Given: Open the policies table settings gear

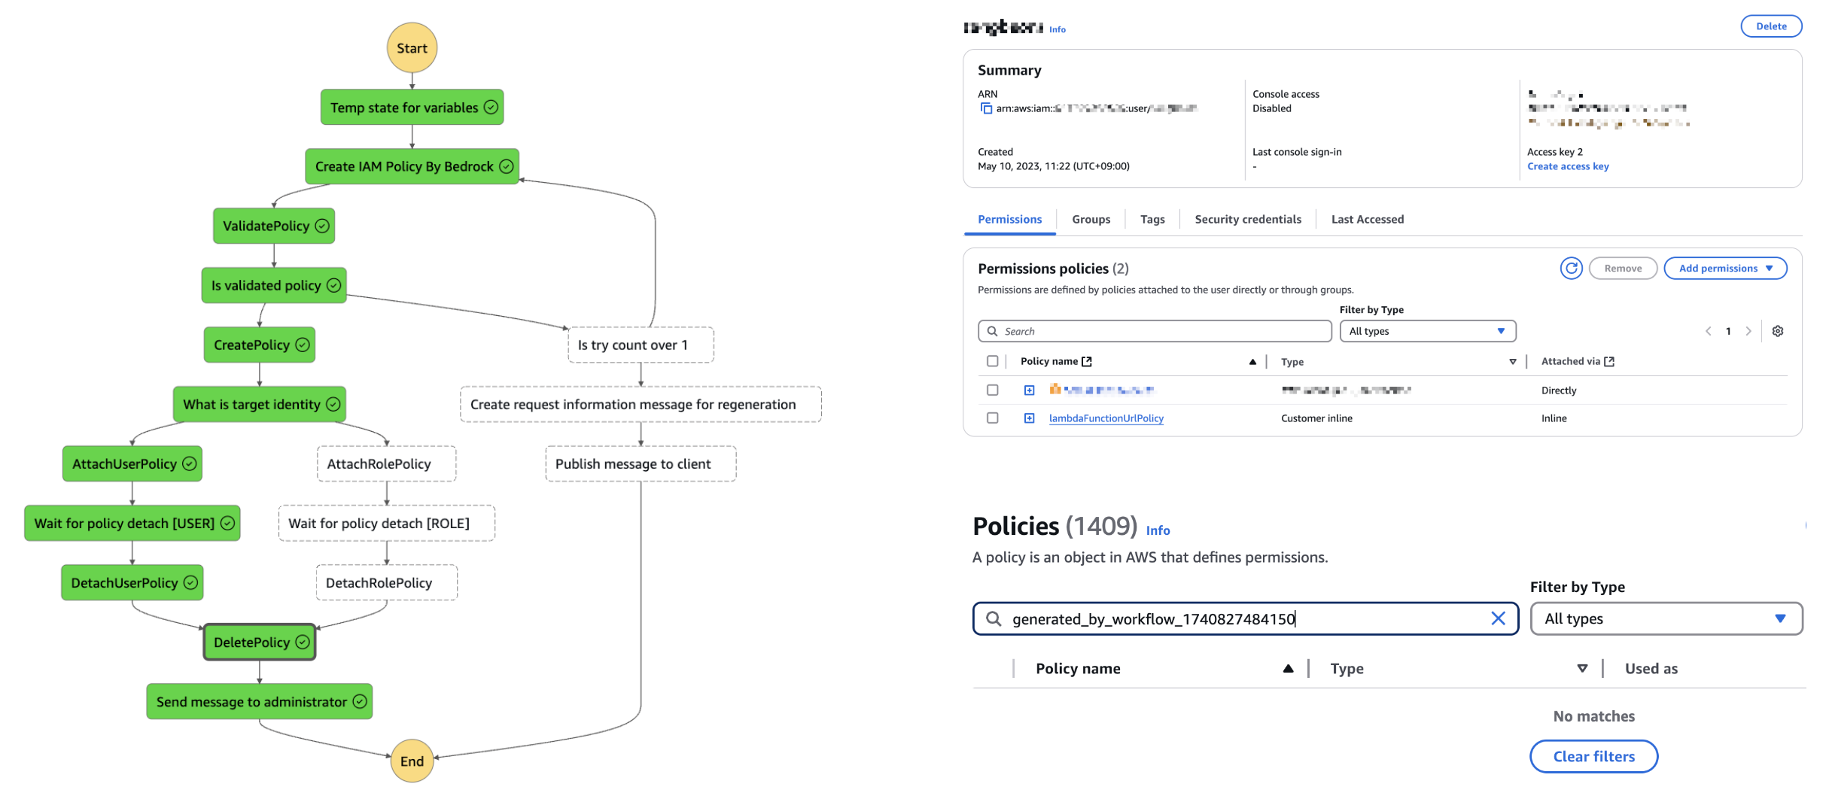Looking at the screenshot, I should click(x=1777, y=331).
